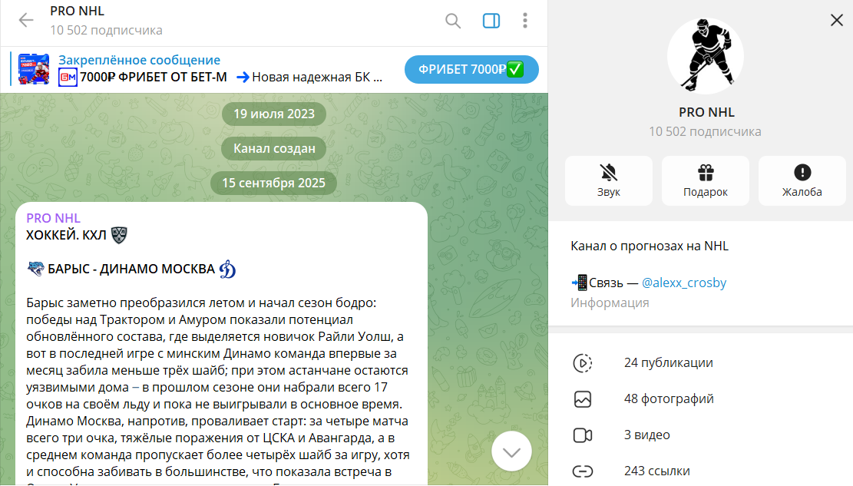This screenshot has height=486, width=853.
Task: Send a gift via Подарок button
Action: (705, 181)
